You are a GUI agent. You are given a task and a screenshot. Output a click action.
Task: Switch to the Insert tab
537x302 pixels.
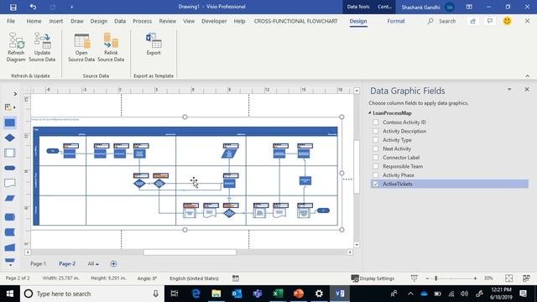pos(56,21)
